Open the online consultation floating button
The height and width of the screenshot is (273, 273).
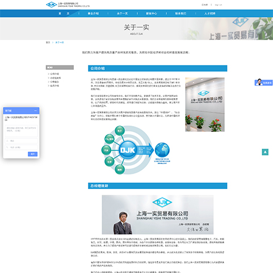[263, 82]
